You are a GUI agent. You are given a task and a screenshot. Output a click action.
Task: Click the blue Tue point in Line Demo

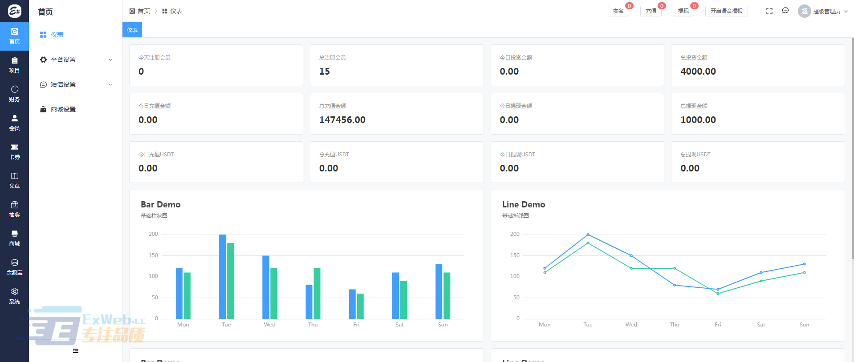(588, 235)
